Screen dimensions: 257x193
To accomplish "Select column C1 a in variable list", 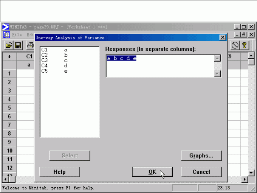I will [55, 50].
